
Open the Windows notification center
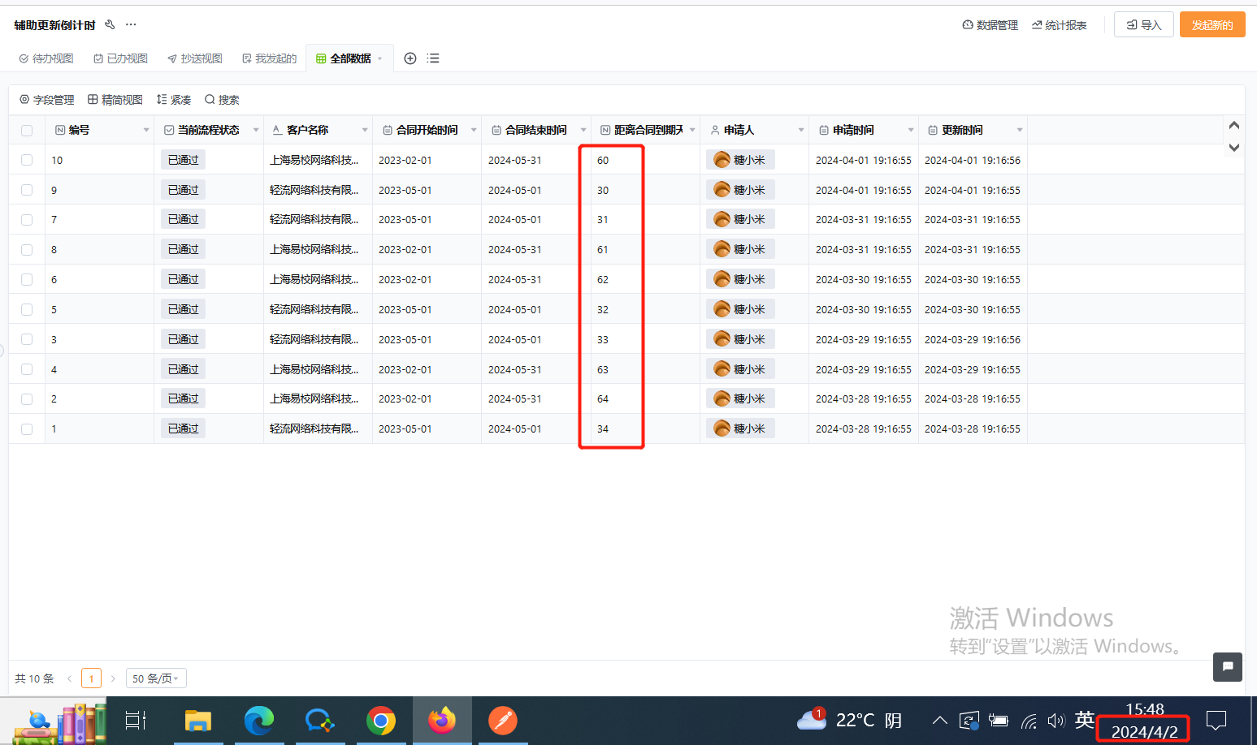coord(1216,720)
